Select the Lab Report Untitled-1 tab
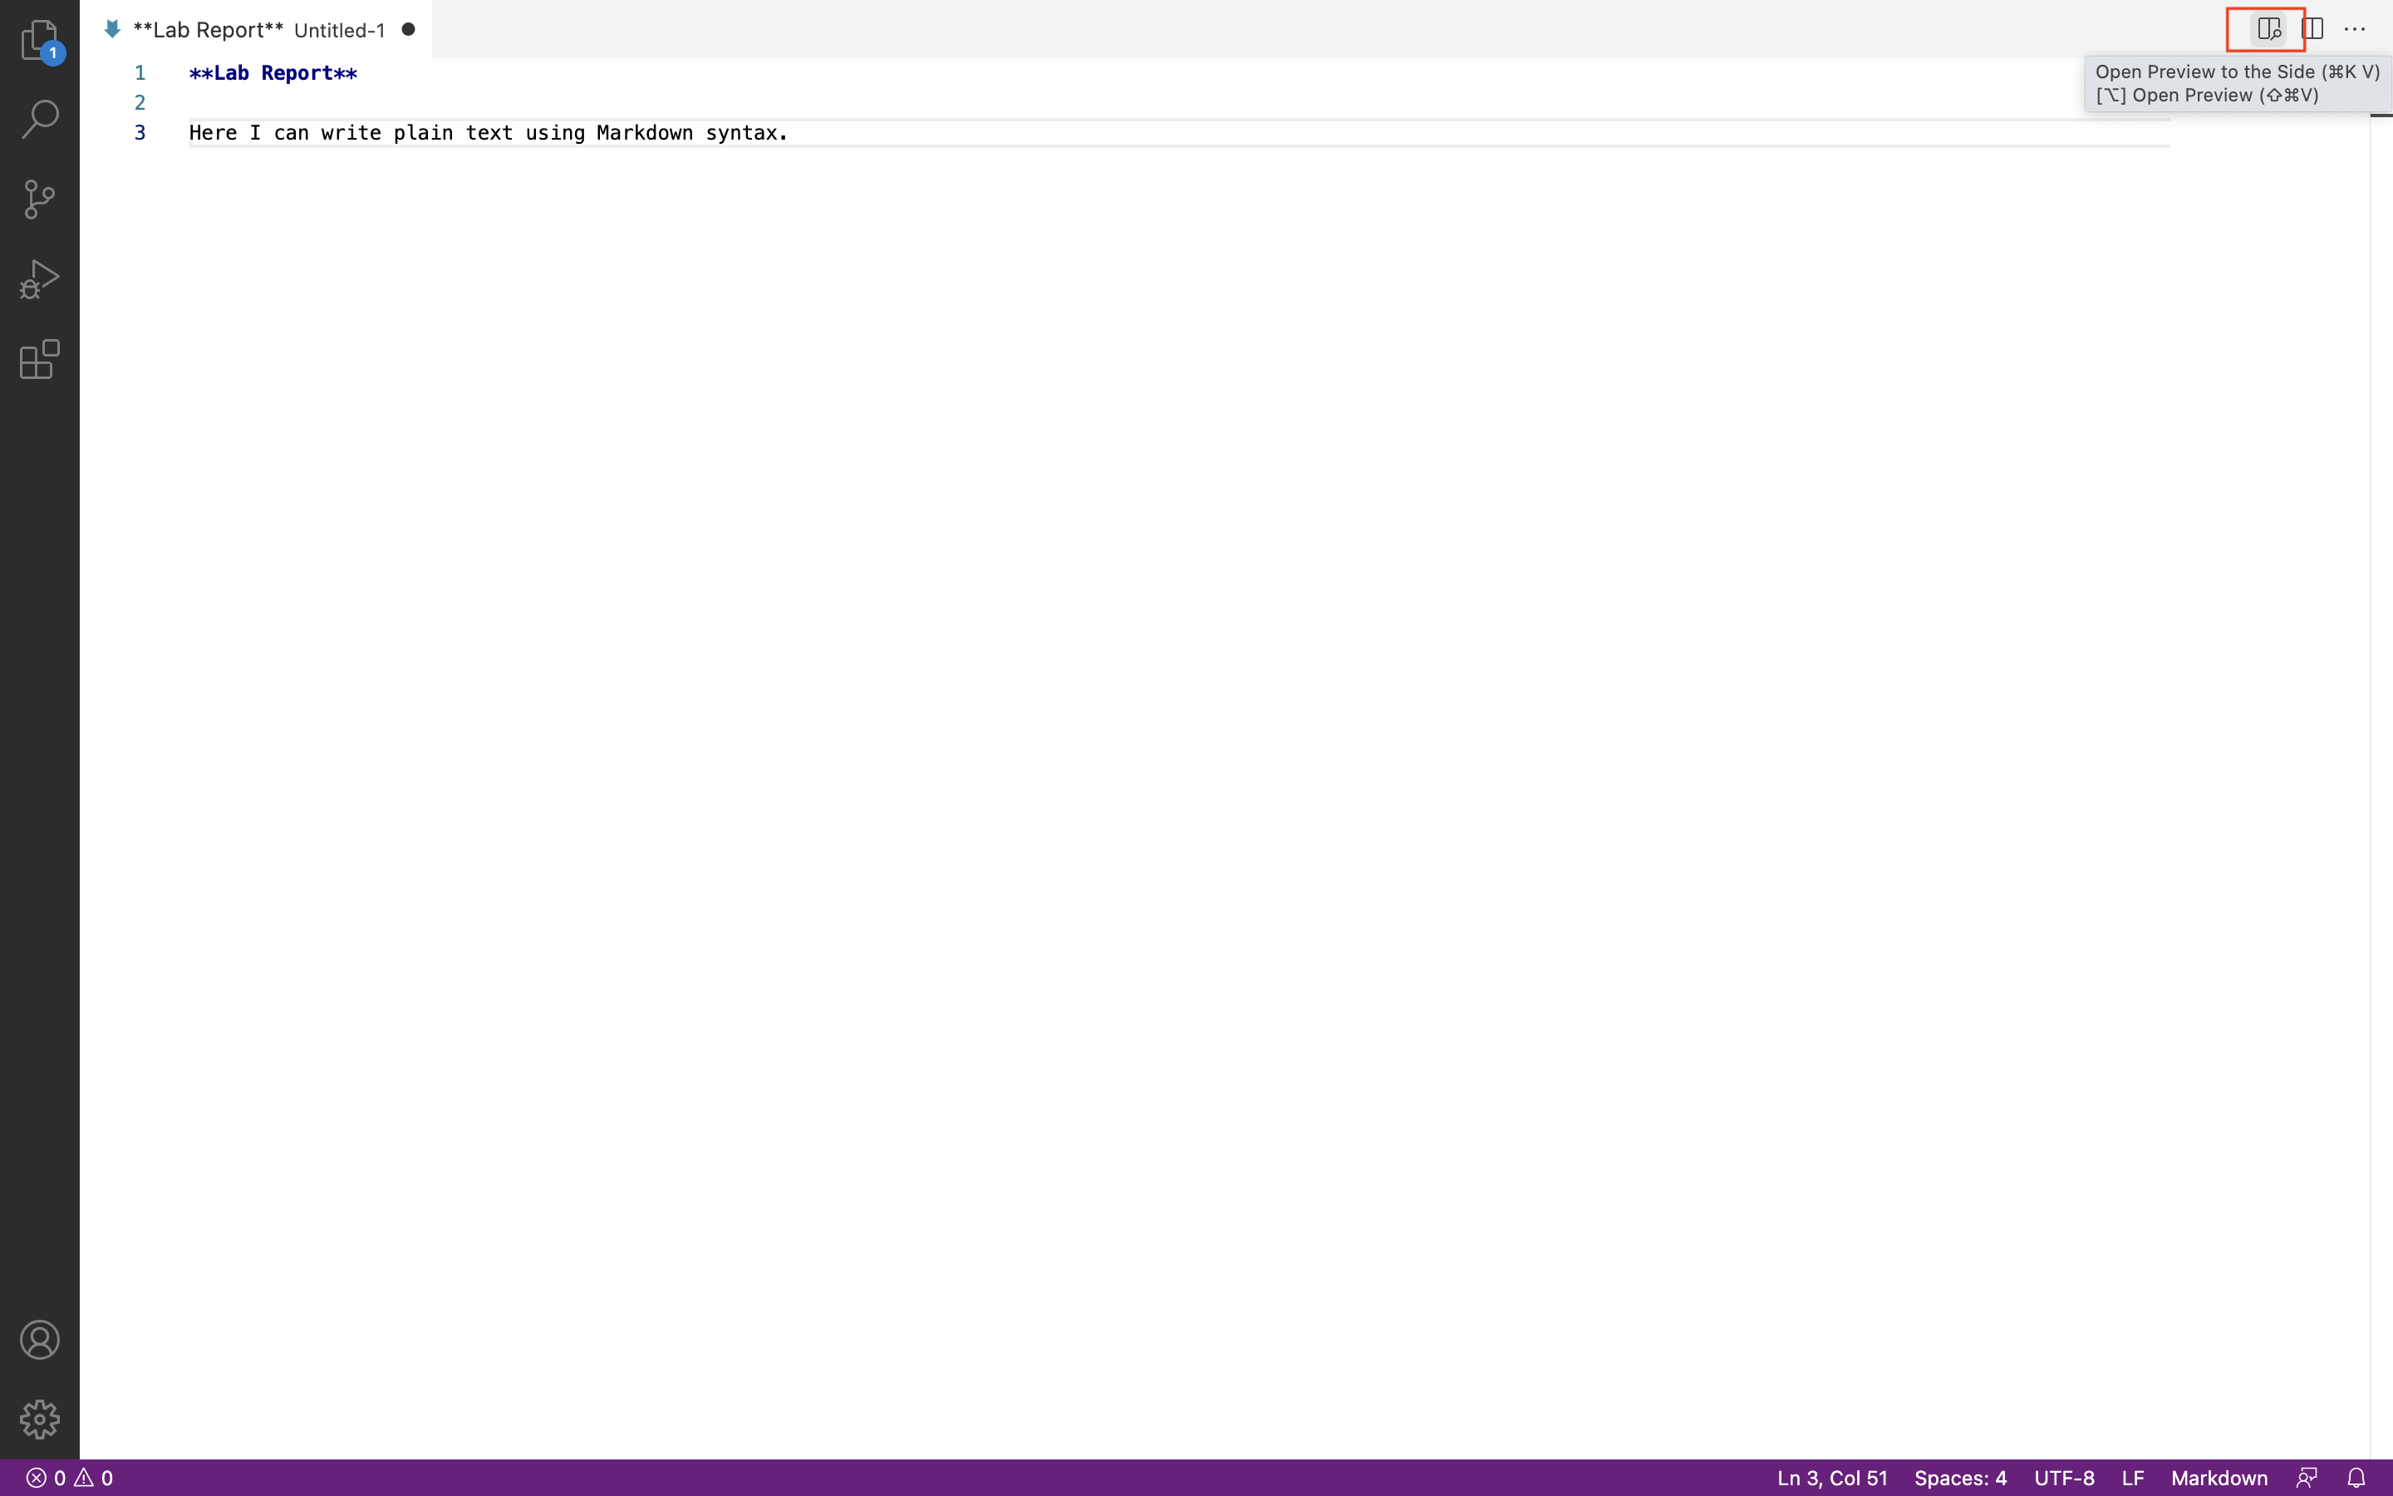The height and width of the screenshot is (1496, 2393). [257, 30]
